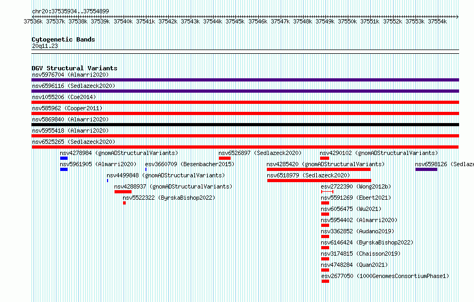Viewport: 474px width, 302px height.
Task: Select nsv4748284 (Quan2021) label
Action: [354, 265]
